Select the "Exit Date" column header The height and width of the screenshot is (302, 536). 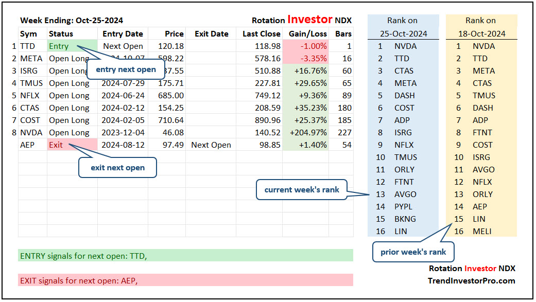click(212, 34)
